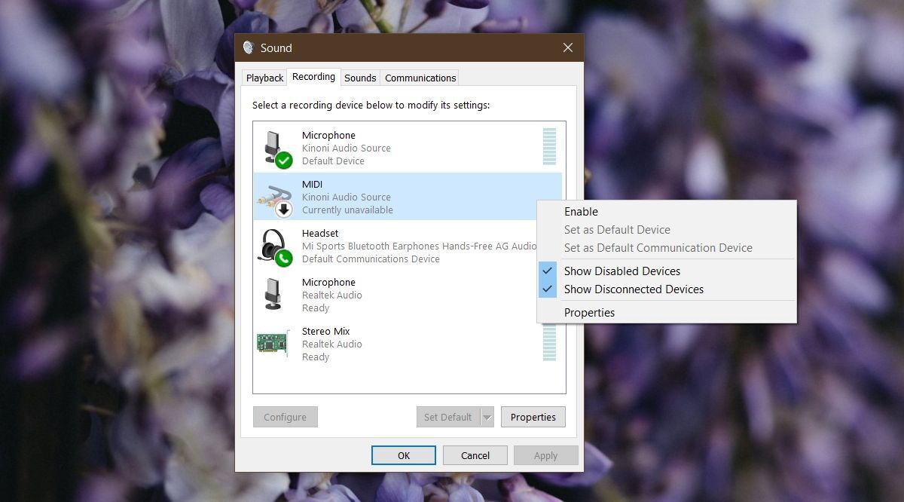The image size is (904, 502).
Task: Click the green phone badge on Headset
Action: point(282,258)
